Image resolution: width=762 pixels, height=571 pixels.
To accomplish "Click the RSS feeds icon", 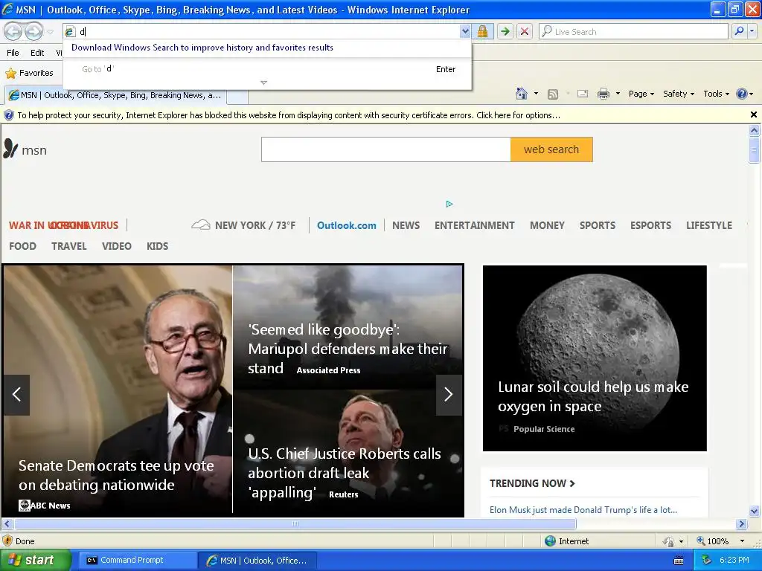I will click(x=553, y=94).
